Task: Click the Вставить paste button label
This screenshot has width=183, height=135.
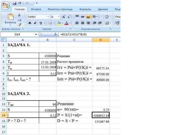Action: click(x=10, y=23)
